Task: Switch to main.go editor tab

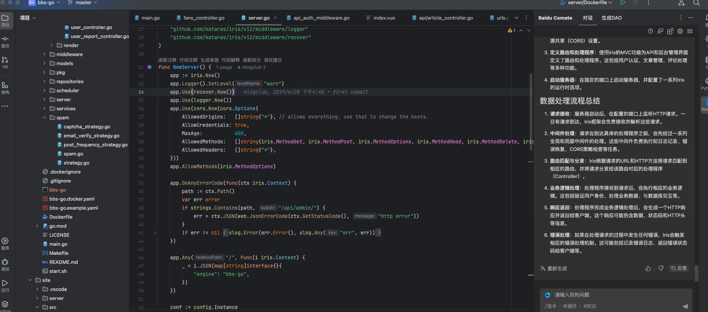Action: [x=147, y=18]
